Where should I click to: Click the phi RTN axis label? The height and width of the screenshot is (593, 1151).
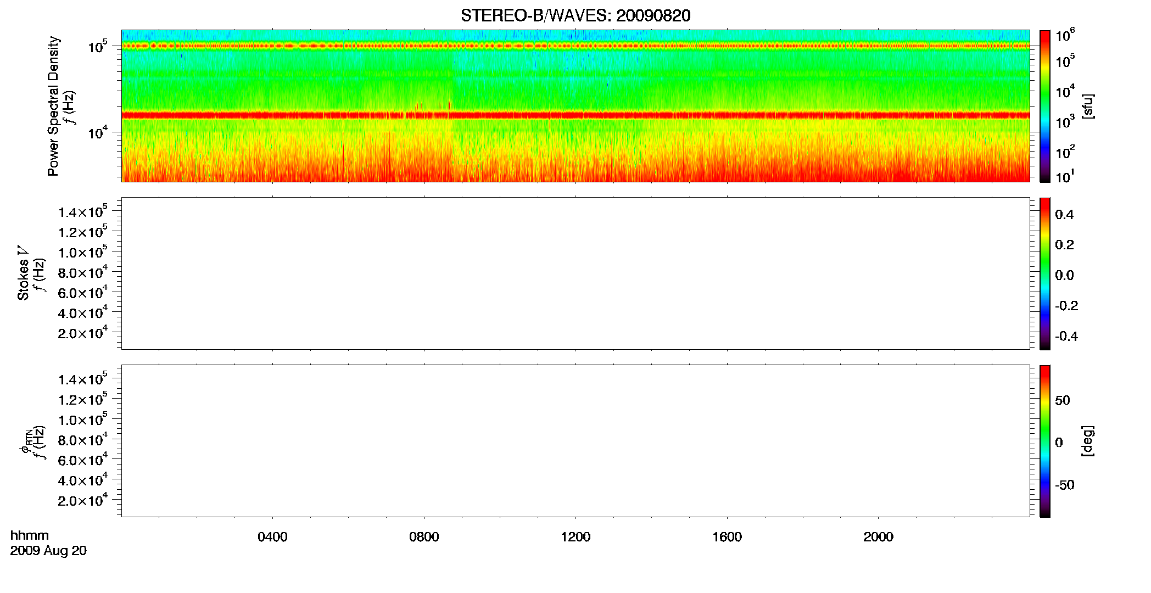(26, 442)
